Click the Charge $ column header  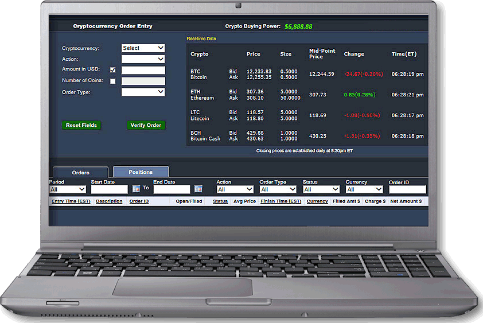click(375, 201)
